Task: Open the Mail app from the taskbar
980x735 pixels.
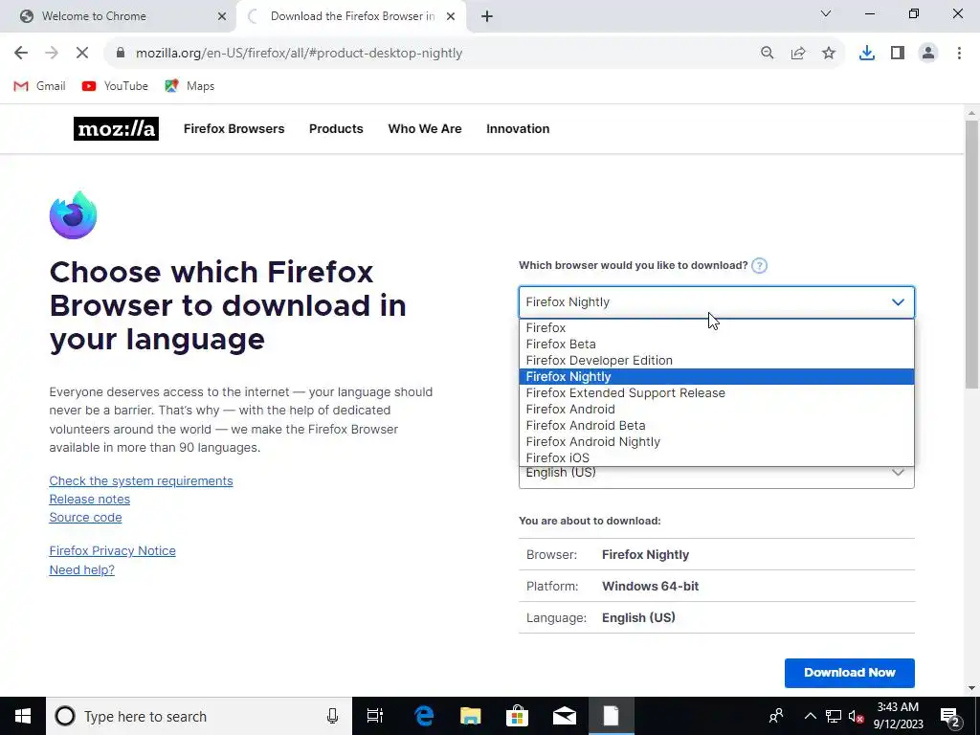Action: 565,716
